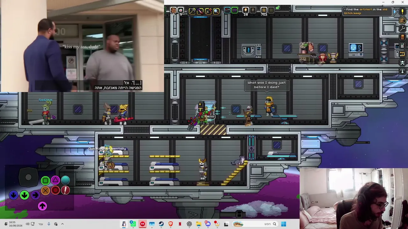This screenshot has width=408, height=229.
Task: Open WhatsApp from the taskbar
Action: pos(133,224)
